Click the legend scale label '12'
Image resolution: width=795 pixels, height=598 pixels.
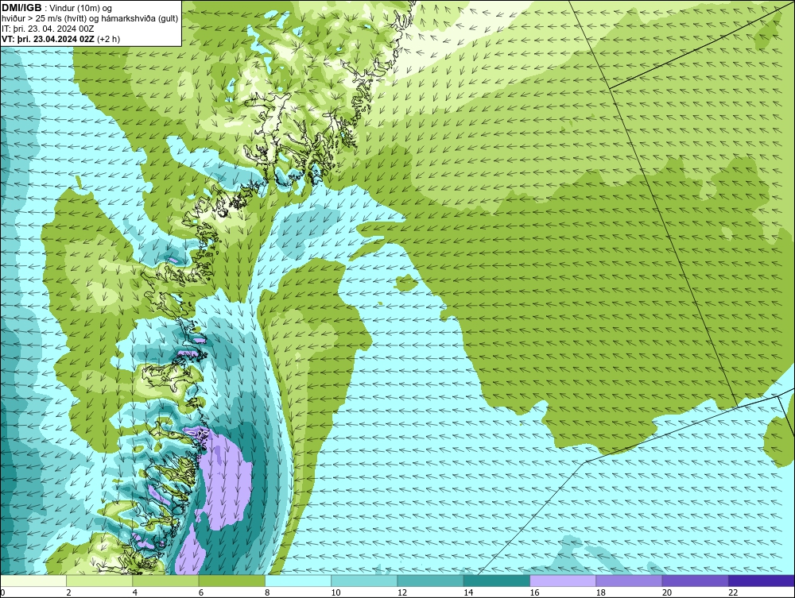pyautogui.click(x=402, y=593)
